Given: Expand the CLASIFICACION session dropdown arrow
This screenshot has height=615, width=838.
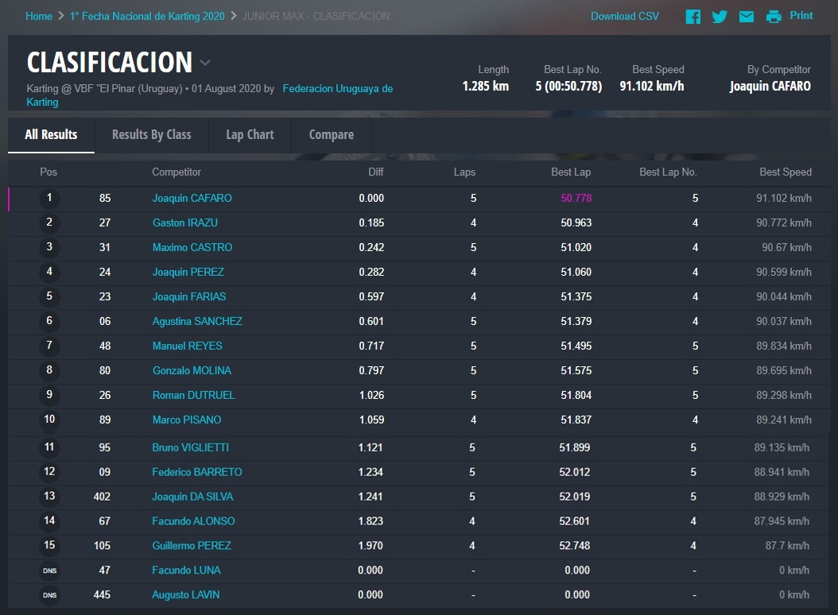Looking at the screenshot, I should pos(205,63).
